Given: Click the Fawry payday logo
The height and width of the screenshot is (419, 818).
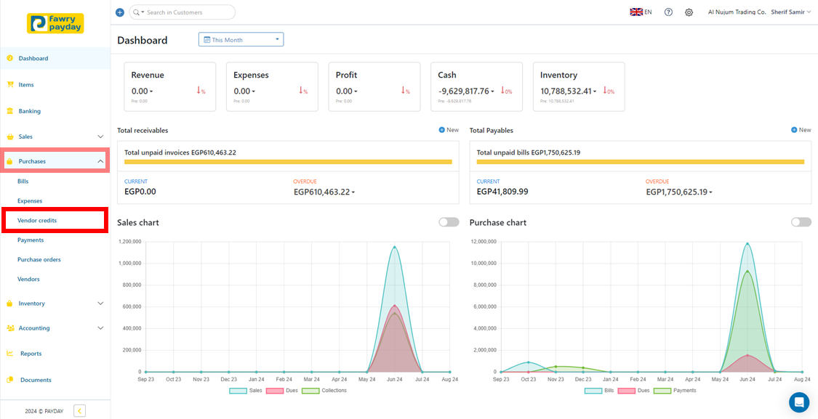Looking at the screenshot, I should (x=55, y=23).
